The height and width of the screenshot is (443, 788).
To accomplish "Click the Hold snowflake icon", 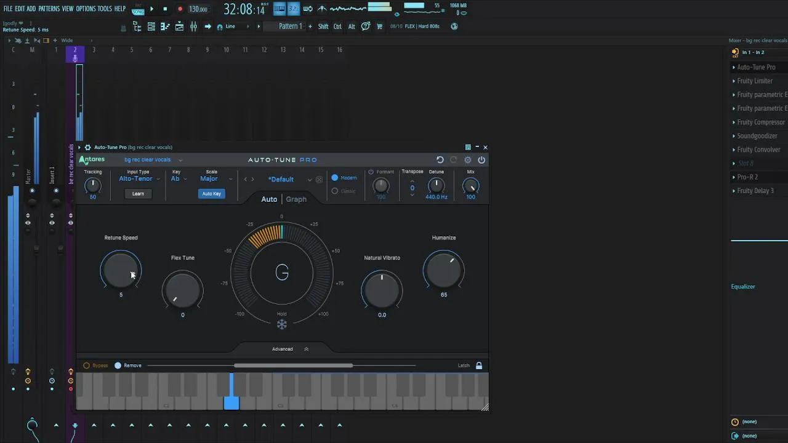I will click(x=282, y=324).
